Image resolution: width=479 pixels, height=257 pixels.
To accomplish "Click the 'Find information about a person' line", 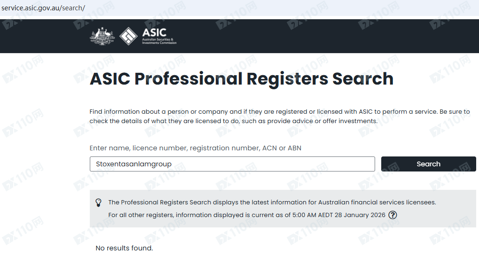I will click(x=279, y=112).
